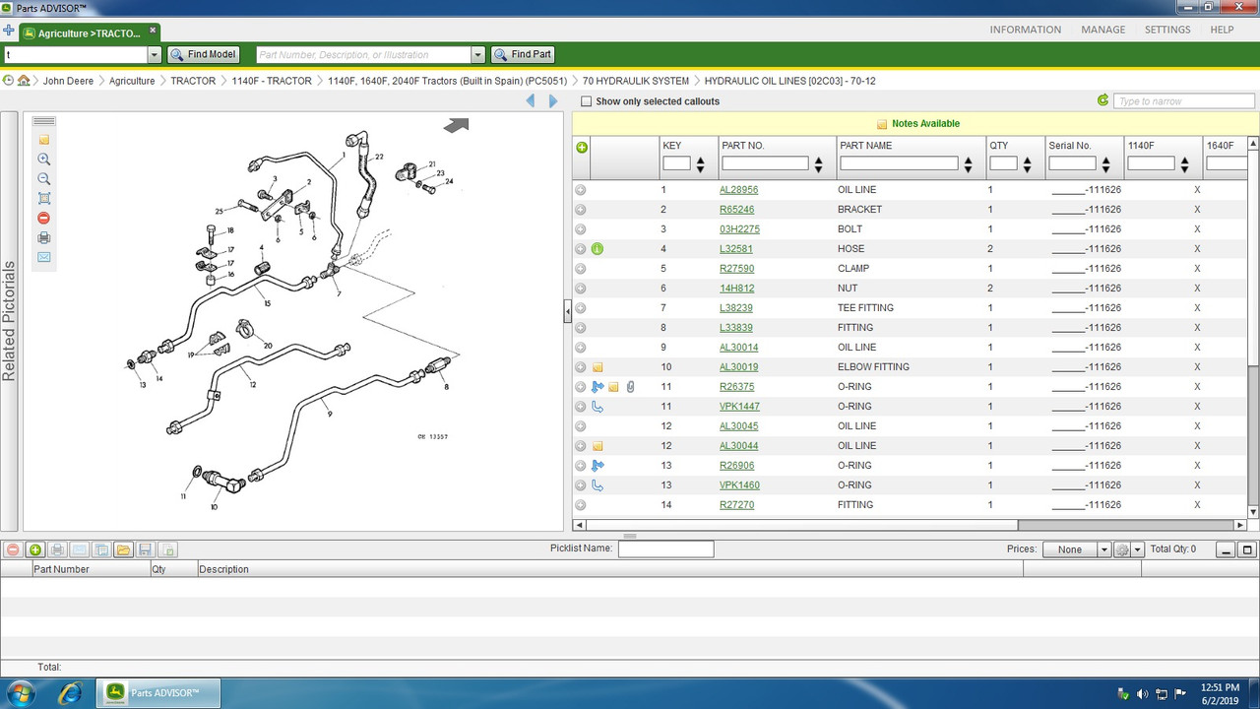The width and height of the screenshot is (1260, 709).
Task: Save the picklist using the disk icon
Action: click(x=146, y=549)
